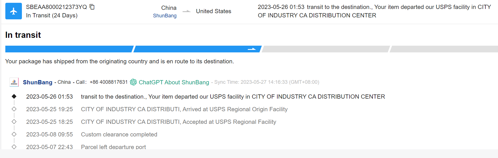The width and height of the screenshot is (498, 158).
Task: Click the last gray progress bar segment
Action: pyautogui.click(x=444, y=49)
